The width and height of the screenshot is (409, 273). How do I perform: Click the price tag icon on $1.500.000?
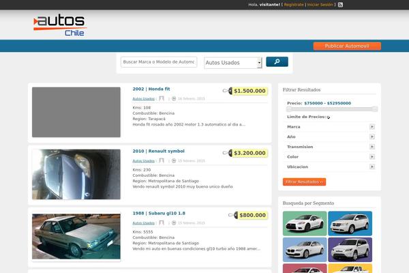pyautogui.click(x=227, y=91)
